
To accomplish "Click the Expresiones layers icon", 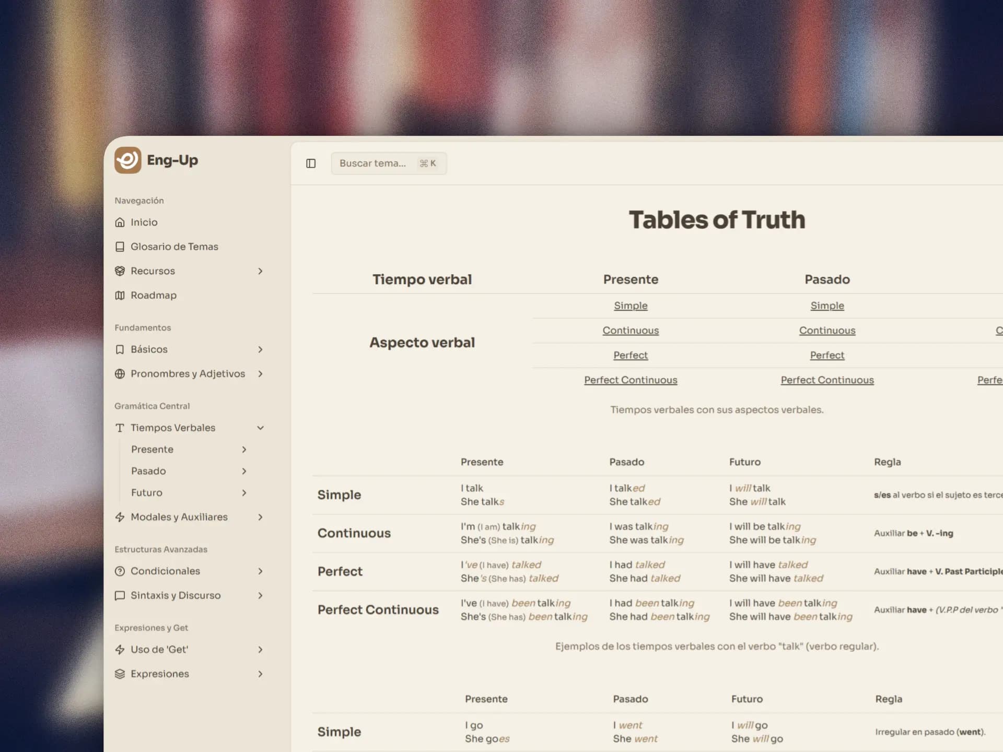I will (120, 674).
